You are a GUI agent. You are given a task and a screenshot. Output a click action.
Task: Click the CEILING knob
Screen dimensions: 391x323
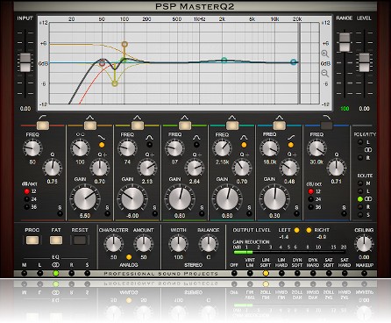[x=364, y=244]
